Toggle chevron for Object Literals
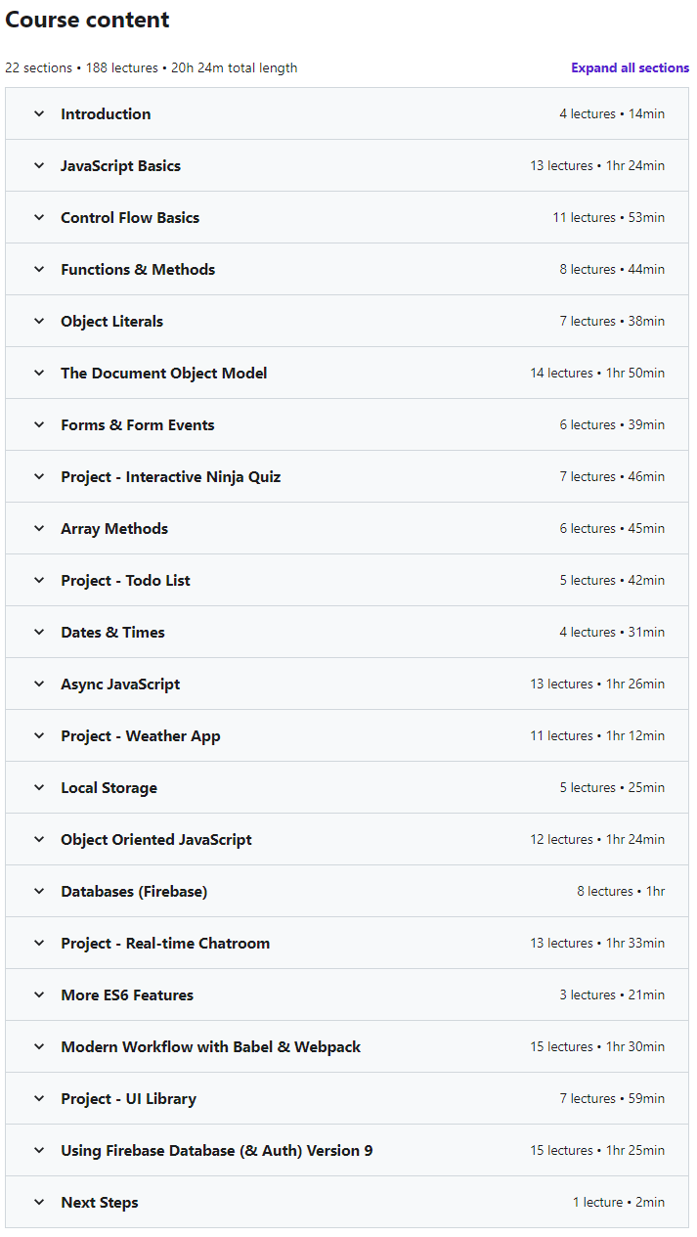This screenshot has height=1237, width=697. click(39, 321)
